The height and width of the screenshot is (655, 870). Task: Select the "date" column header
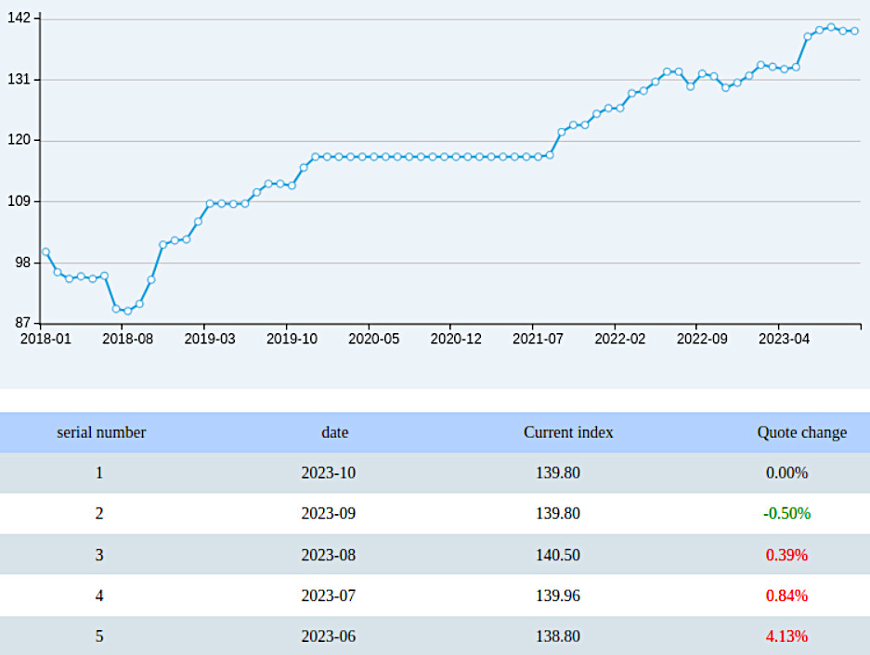335,432
